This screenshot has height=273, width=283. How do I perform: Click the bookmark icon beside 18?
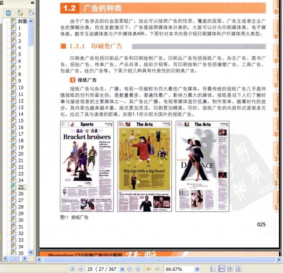pyautogui.click(x=14, y=141)
